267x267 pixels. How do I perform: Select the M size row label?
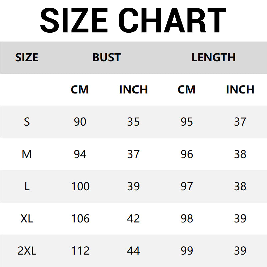[x=27, y=154]
